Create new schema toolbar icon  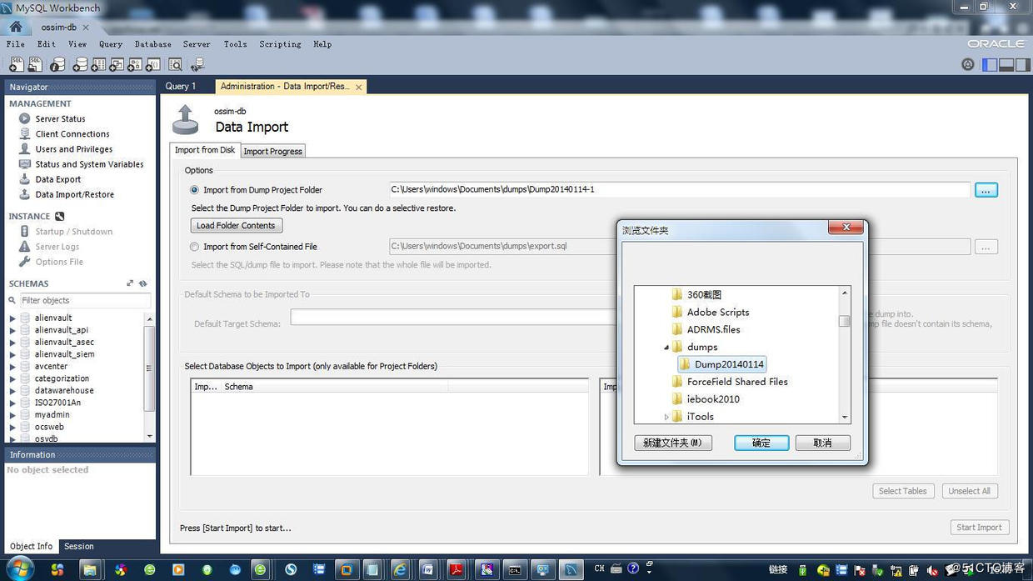(80, 64)
